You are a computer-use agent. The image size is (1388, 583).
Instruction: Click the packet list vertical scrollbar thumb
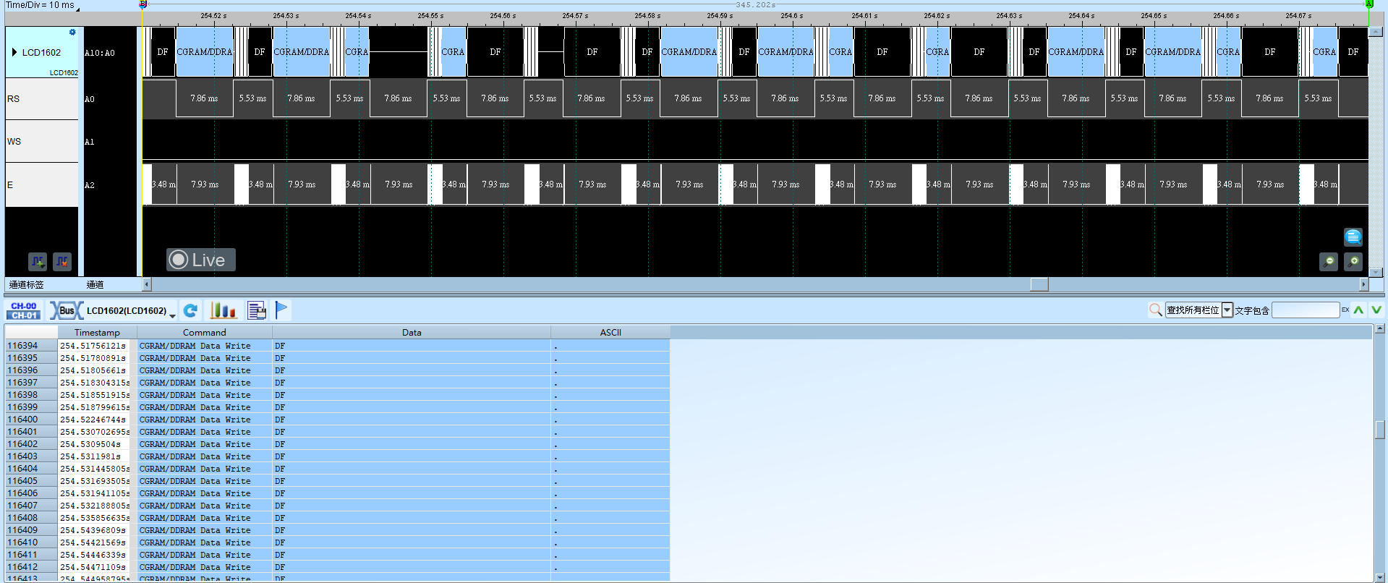pyautogui.click(x=1380, y=430)
